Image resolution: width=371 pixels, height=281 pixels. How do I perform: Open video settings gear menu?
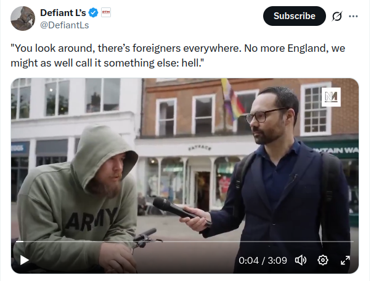click(x=323, y=260)
